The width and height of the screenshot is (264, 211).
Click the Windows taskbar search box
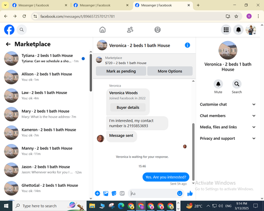click(49, 206)
